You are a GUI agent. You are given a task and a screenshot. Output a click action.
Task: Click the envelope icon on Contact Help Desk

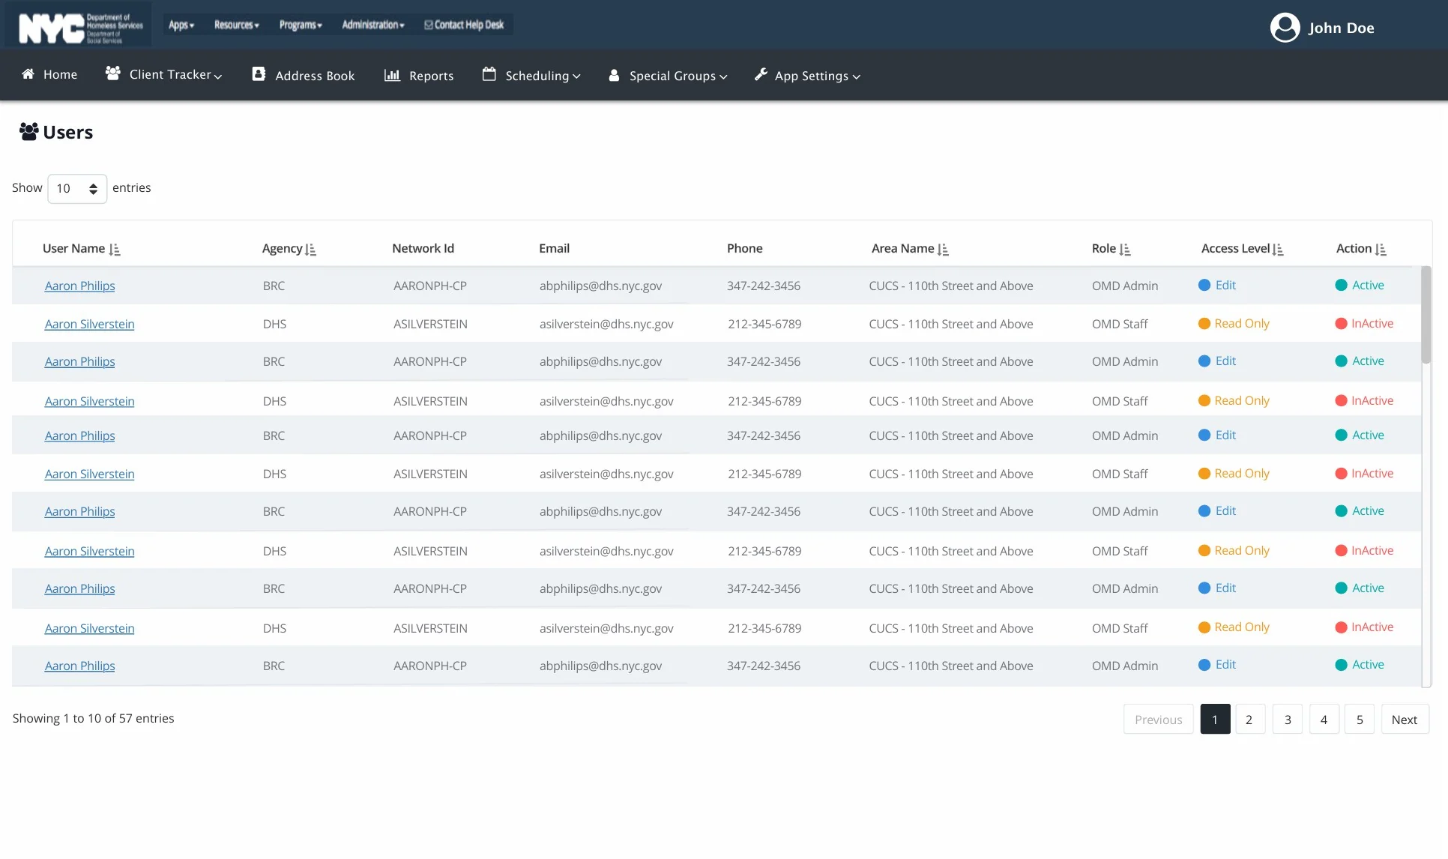[428, 25]
